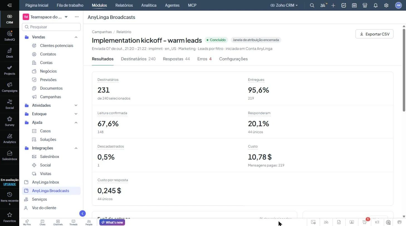
Task: Open the Configurações tab
Action: pos(233,59)
